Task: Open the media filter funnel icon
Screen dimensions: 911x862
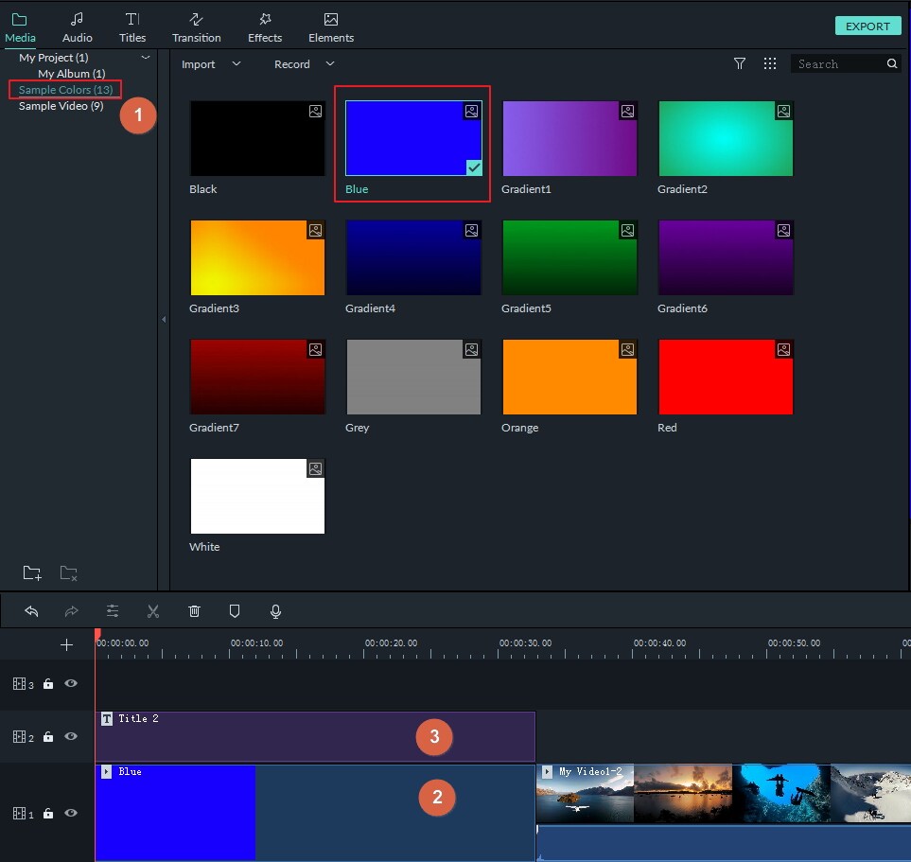Action: pos(740,63)
